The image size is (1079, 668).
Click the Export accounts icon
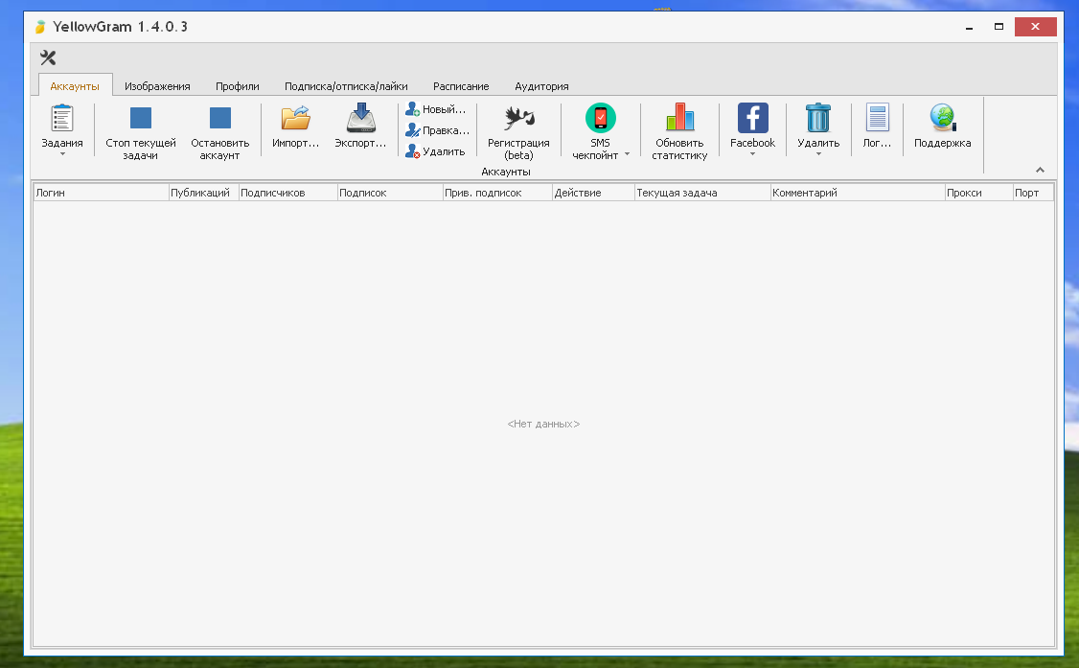point(360,118)
